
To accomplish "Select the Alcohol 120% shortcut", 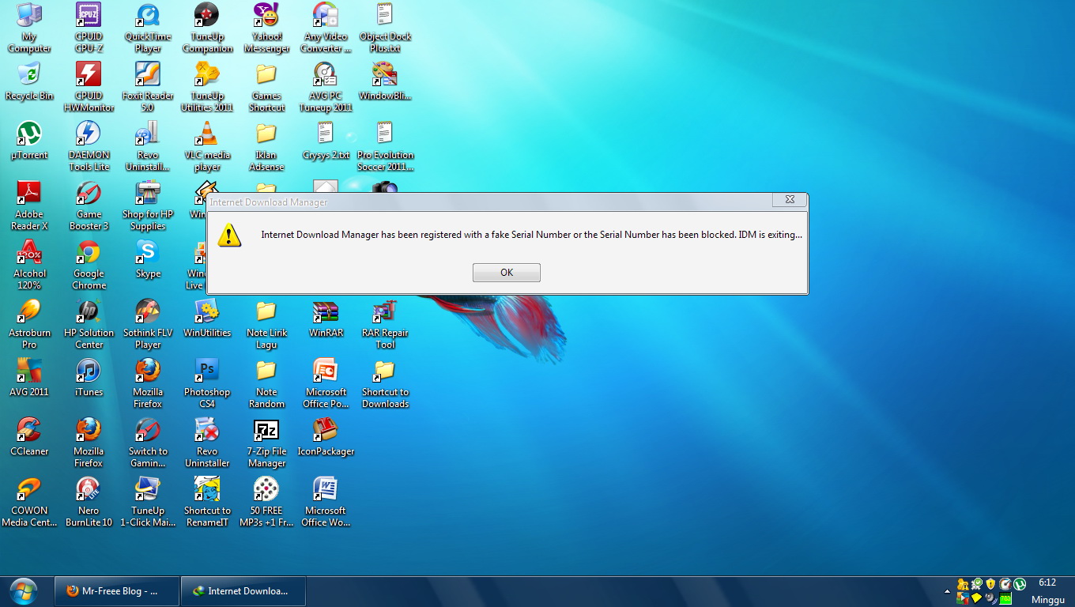I will tap(29, 265).
